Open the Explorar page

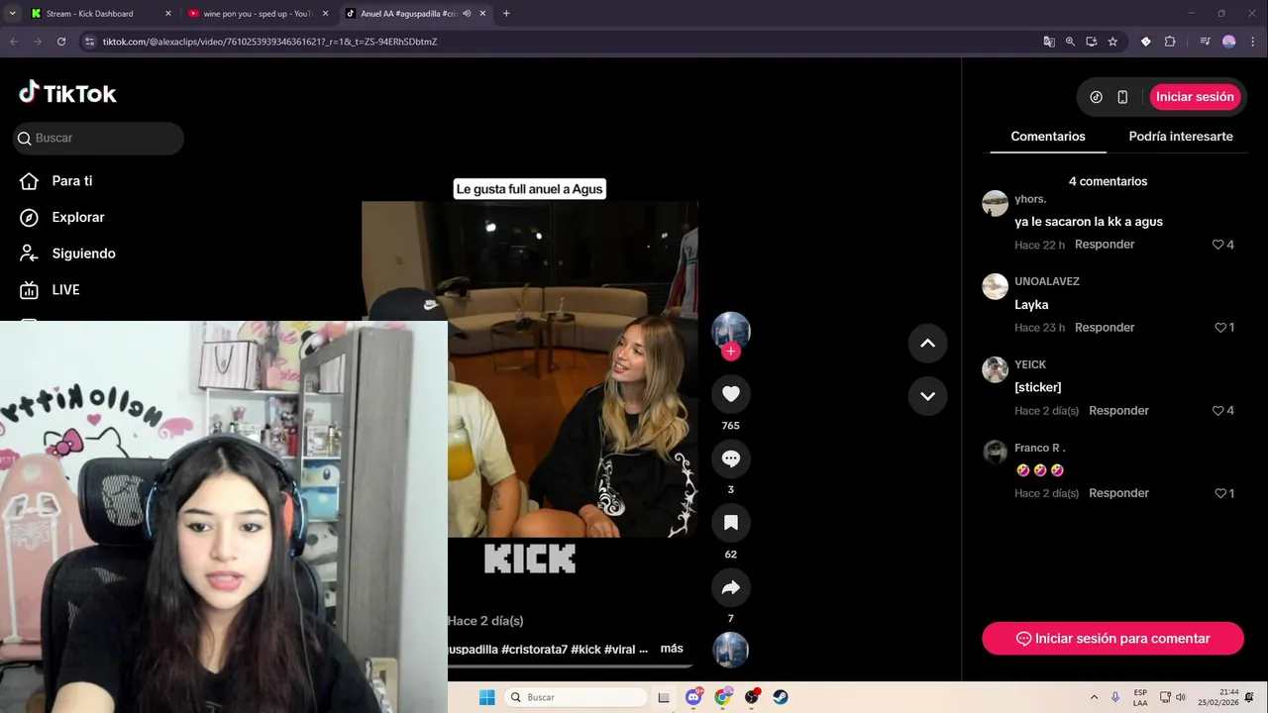(x=77, y=217)
